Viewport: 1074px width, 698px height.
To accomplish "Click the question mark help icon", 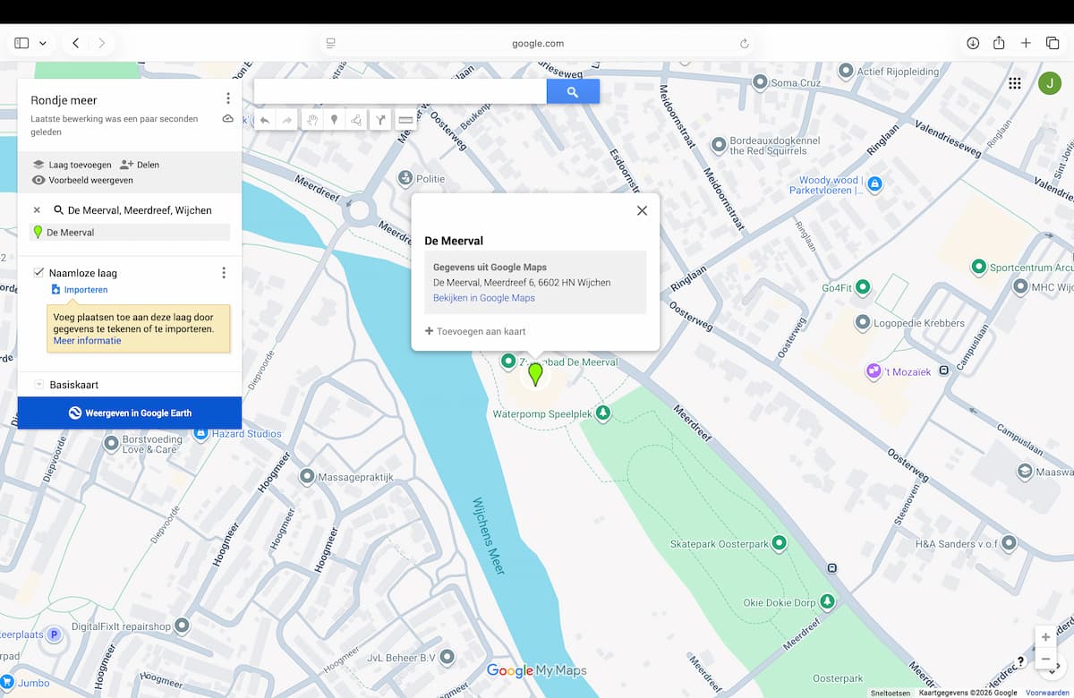I will coord(1021,662).
